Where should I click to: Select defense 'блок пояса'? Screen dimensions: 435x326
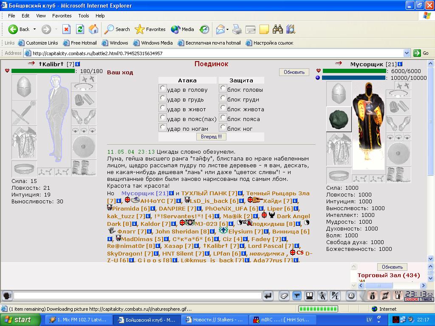coord(223,118)
